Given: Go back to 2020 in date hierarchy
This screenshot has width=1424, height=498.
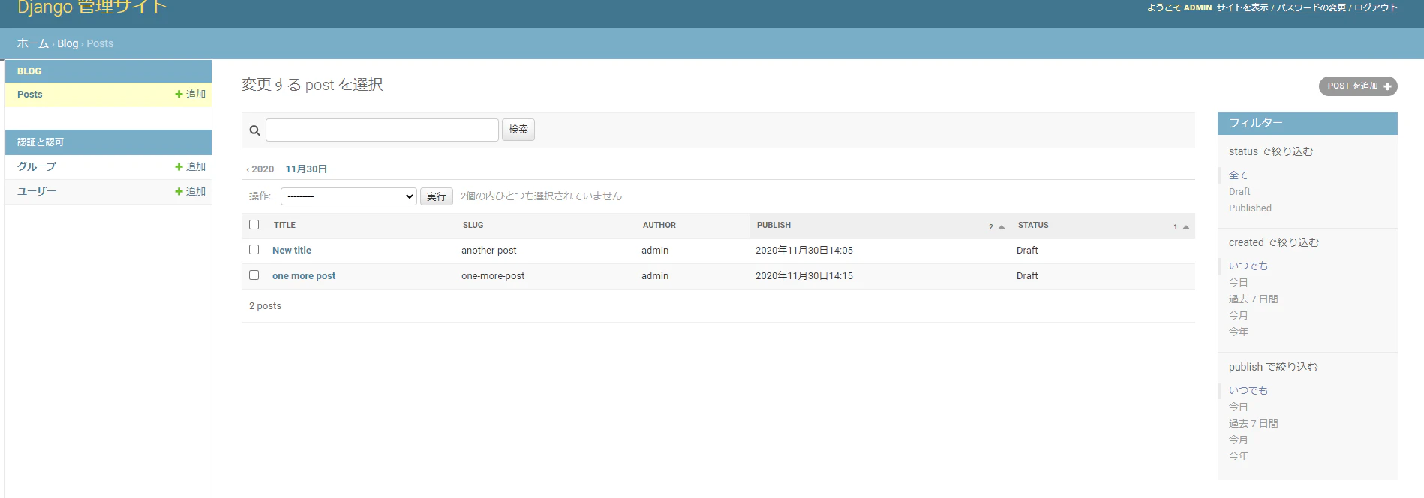Looking at the screenshot, I should tap(260, 169).
